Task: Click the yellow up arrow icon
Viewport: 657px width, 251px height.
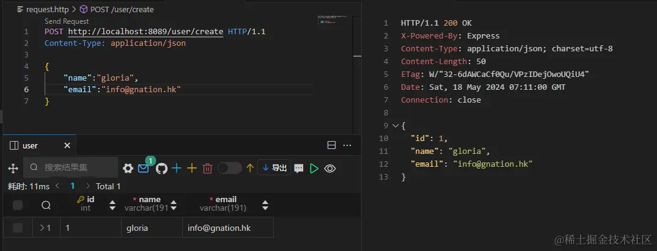Action: pyautogui.click(x=250, y=169)
